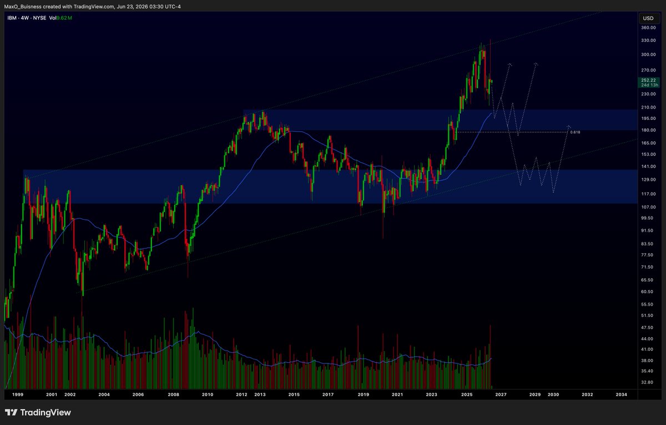Click the TradingView logo
666x425 pixels.
(x=38, y=413)
